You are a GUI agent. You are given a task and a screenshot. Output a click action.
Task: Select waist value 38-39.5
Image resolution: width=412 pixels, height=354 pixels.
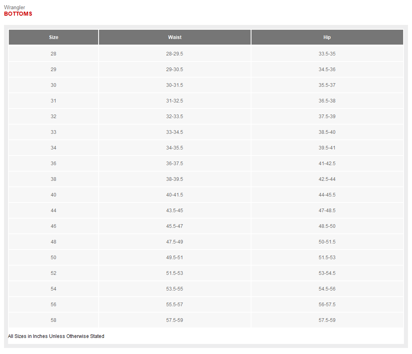click(175, 179)
